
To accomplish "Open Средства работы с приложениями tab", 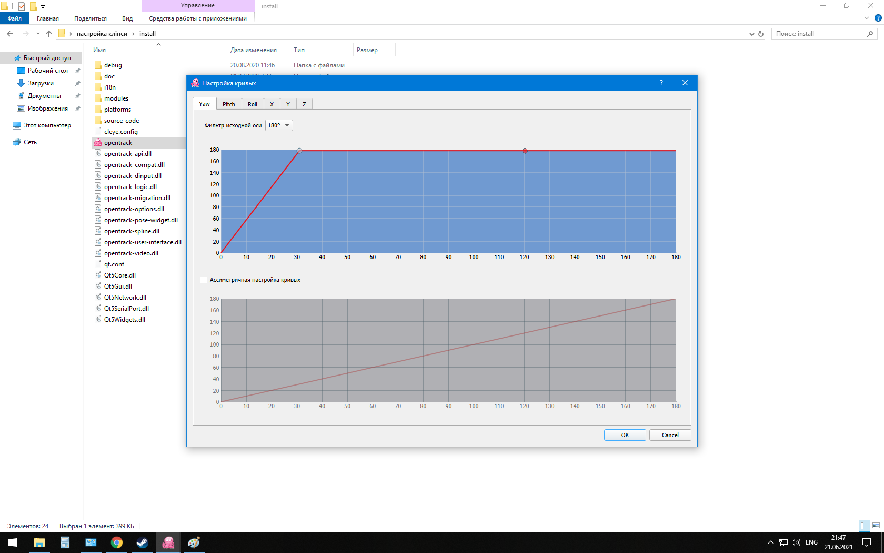I will [x=198, y=18].
